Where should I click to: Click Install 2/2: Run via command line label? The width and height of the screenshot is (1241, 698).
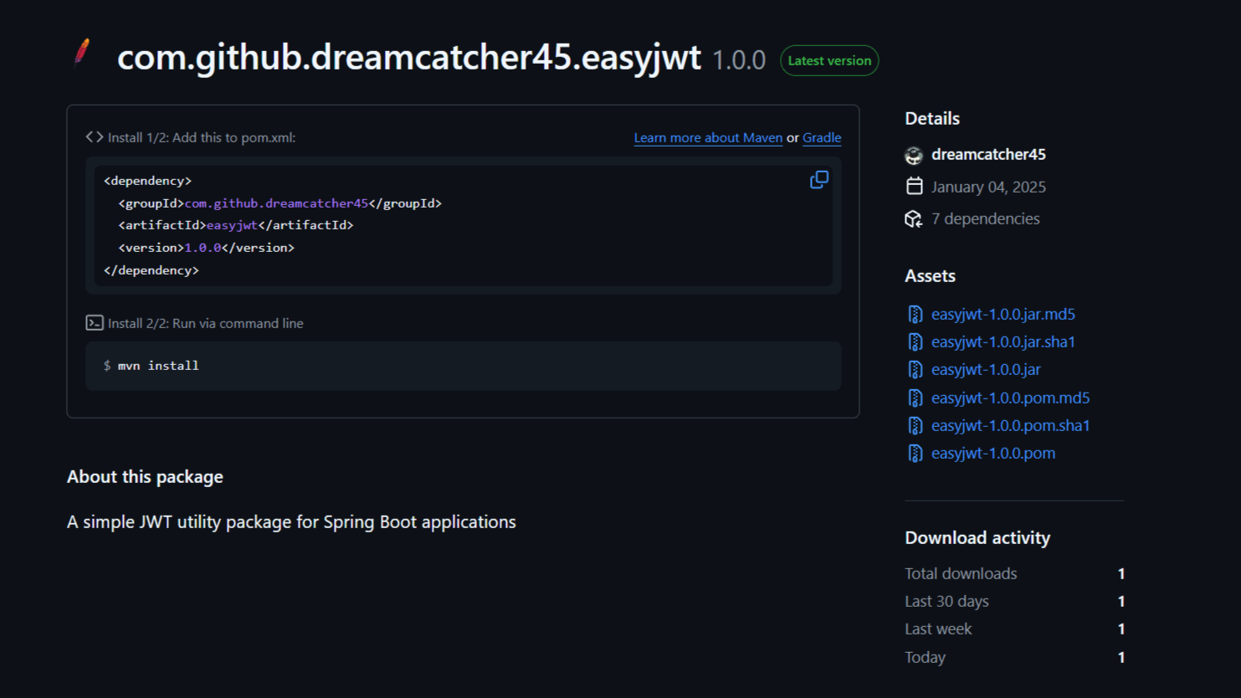pyautogui.click(x=206, y=324)
